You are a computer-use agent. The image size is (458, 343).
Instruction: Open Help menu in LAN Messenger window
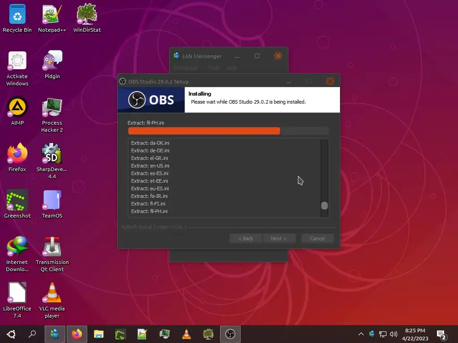point(231,68)
